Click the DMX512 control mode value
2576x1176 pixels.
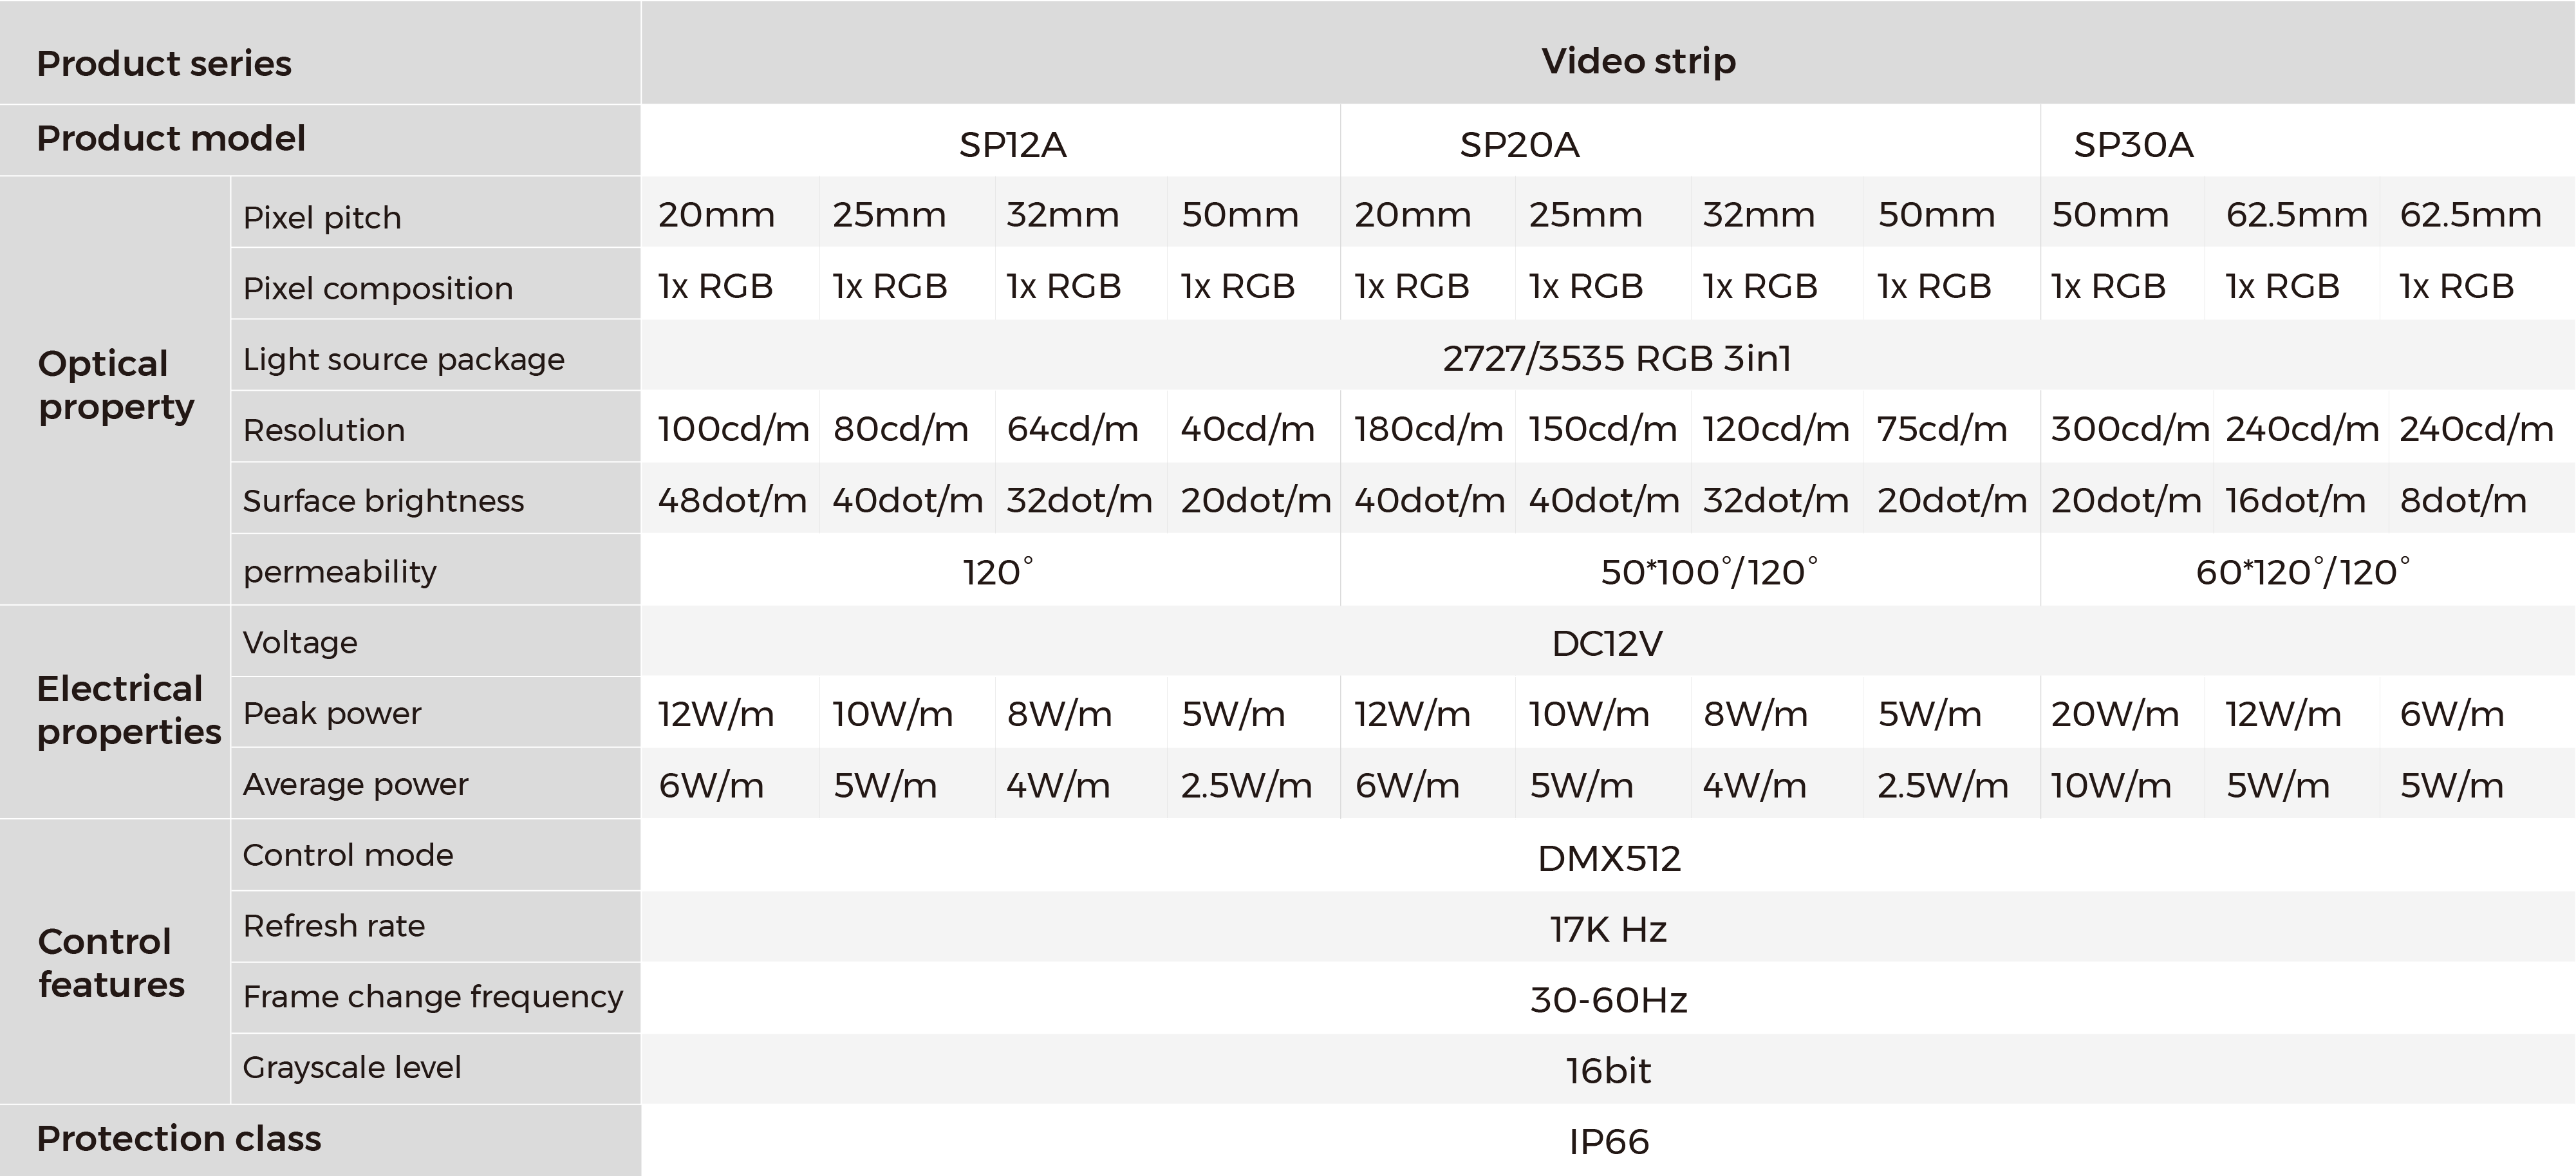pos(1609,858)
